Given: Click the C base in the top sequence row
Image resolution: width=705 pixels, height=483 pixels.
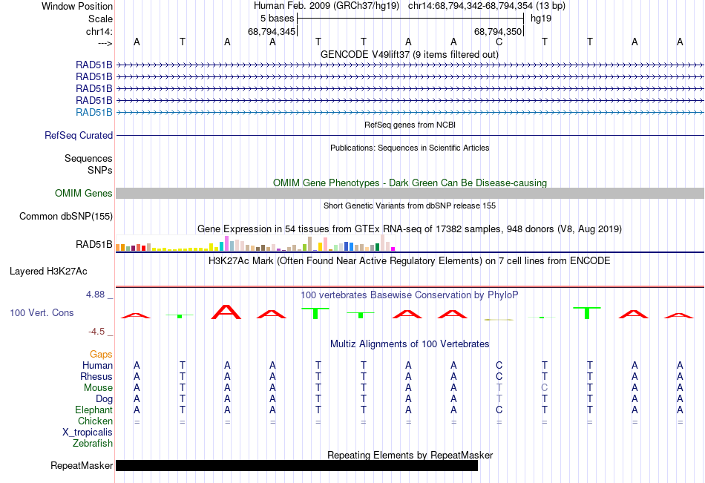Looking at the screenshot, I should [499, 42].
